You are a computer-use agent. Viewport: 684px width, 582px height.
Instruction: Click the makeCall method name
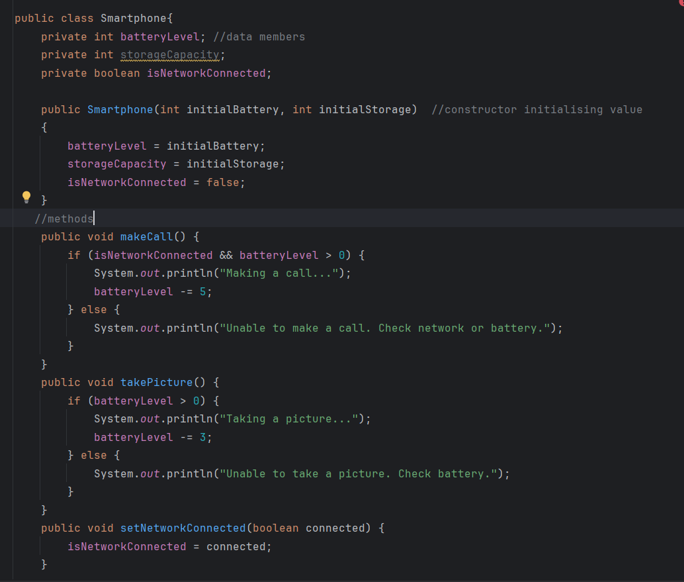point(146,236)
